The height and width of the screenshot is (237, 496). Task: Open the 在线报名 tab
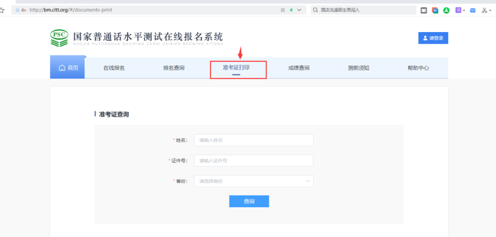[114, 68]
